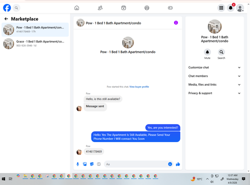Click the listing photo in the right panel
250x185 pixels.
214,26
